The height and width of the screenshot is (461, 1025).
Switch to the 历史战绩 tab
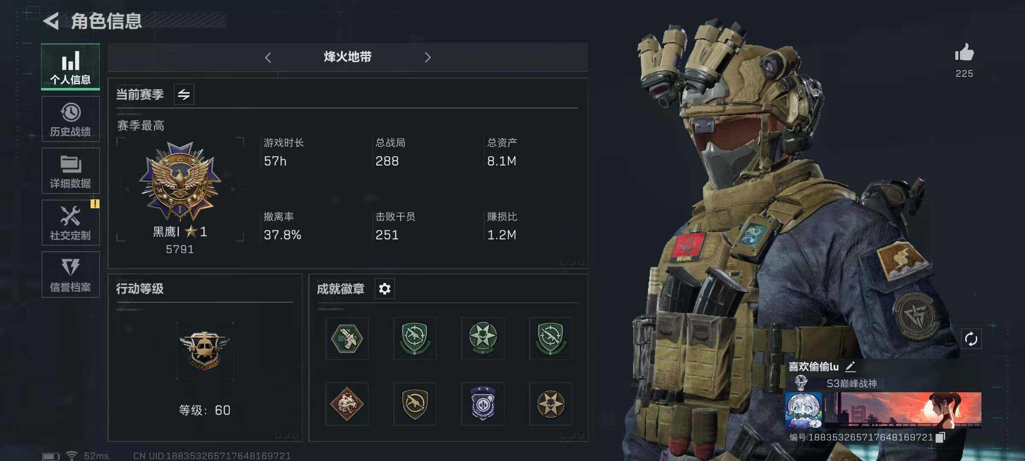70,119
